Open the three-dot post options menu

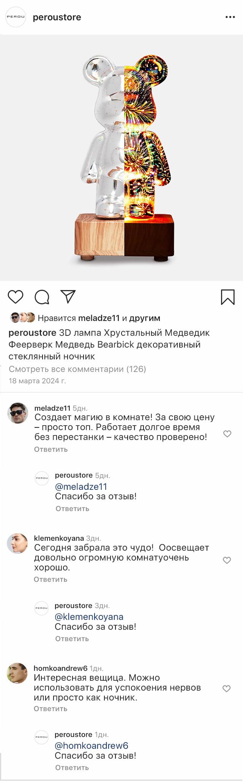point(230,17)
